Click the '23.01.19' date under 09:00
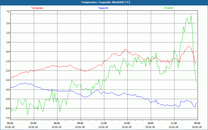This screenshot has width=208, height=130. (80, 127)
